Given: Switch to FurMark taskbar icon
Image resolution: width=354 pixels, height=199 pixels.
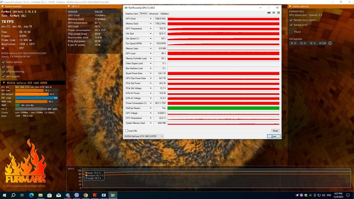Looking at the screenshot, I should pos(95,195).
